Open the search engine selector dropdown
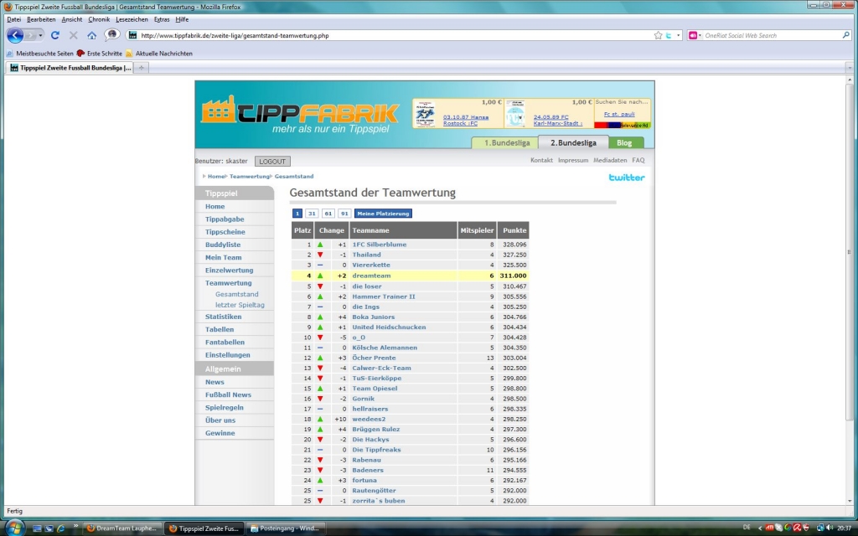Image resolution: width=858 pixels, height=536 pixels. (695, 35)
